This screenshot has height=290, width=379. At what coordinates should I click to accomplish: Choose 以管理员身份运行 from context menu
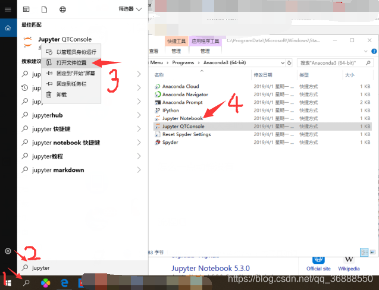(x=71, y=52)
